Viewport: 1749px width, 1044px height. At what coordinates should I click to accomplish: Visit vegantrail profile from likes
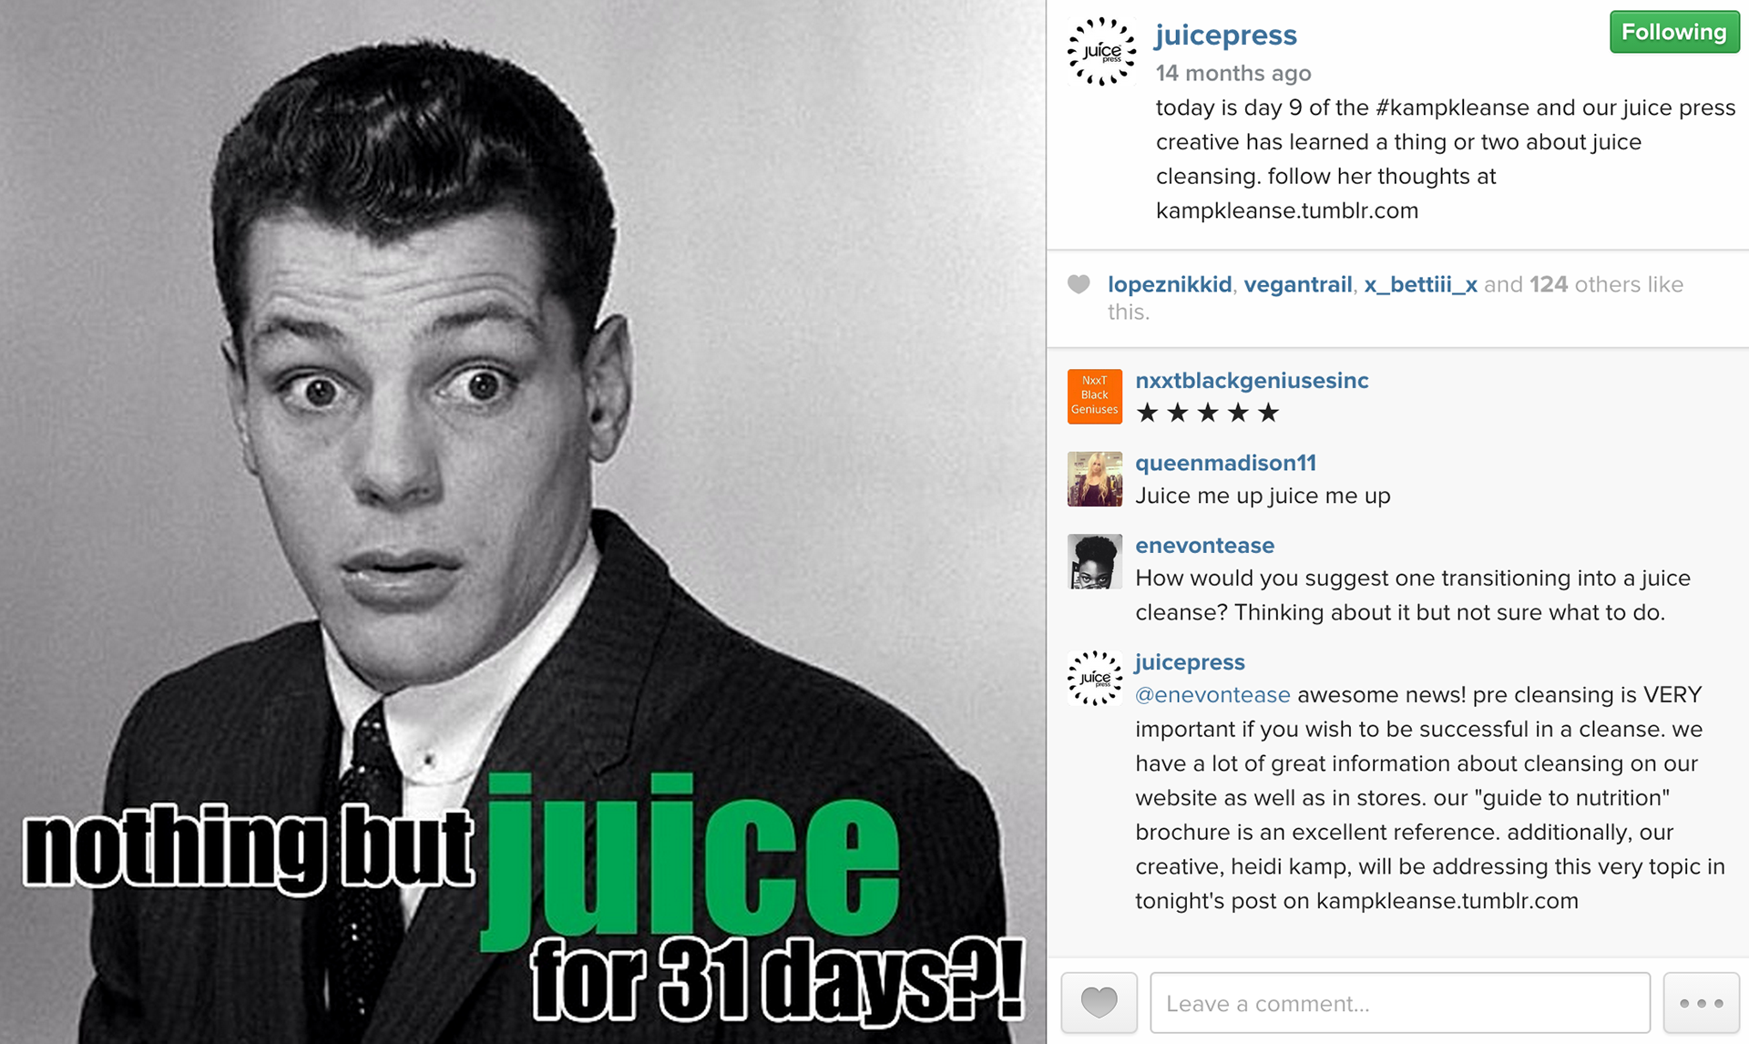tap(1297, 284)
